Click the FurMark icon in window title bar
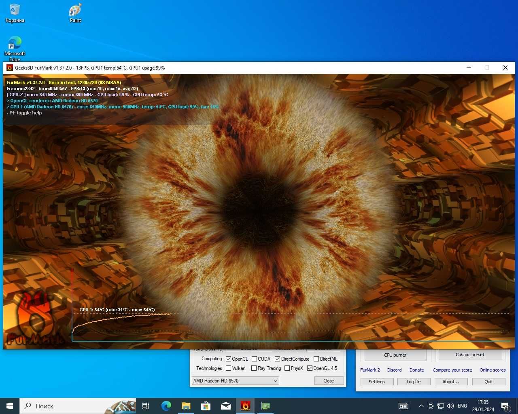This screenshot has height=414, width=518. point(10,68)
